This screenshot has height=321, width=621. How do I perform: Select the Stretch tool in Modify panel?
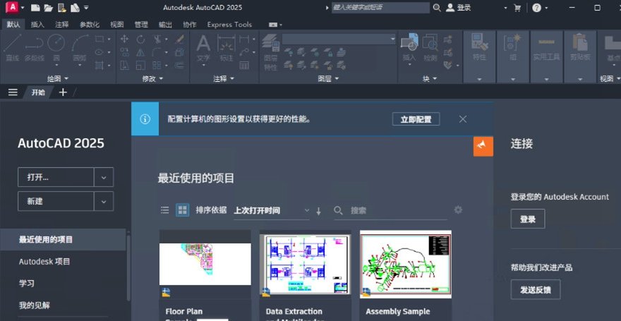(124, 65)
